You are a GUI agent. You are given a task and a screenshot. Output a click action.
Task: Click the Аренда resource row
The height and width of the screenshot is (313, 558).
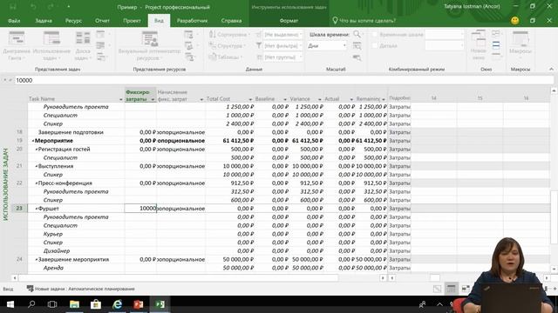53,268
